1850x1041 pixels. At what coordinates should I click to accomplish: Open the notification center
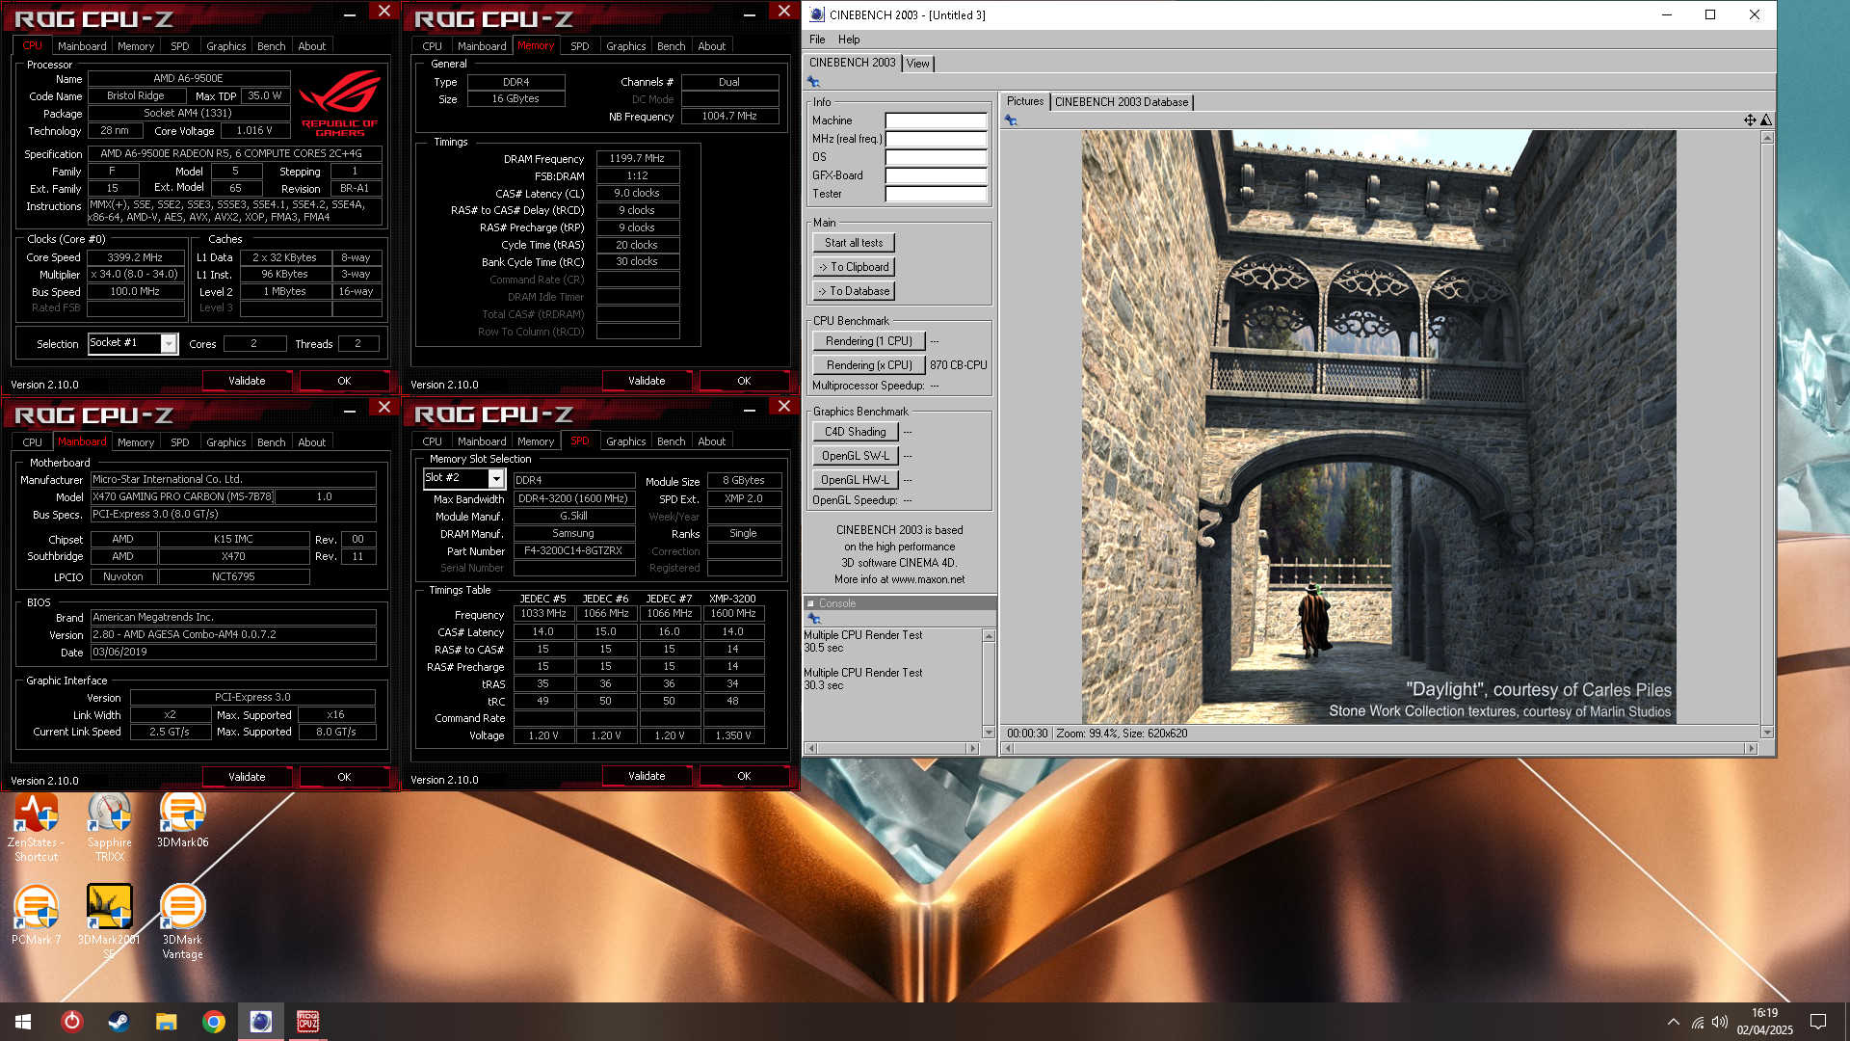(x=1818, y=1022)
